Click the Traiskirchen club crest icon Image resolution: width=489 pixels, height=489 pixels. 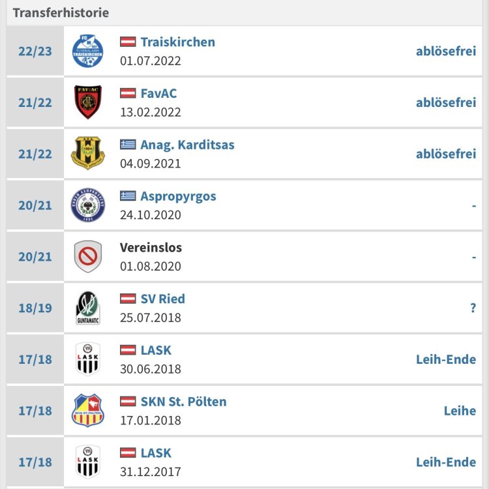[87, 51]
